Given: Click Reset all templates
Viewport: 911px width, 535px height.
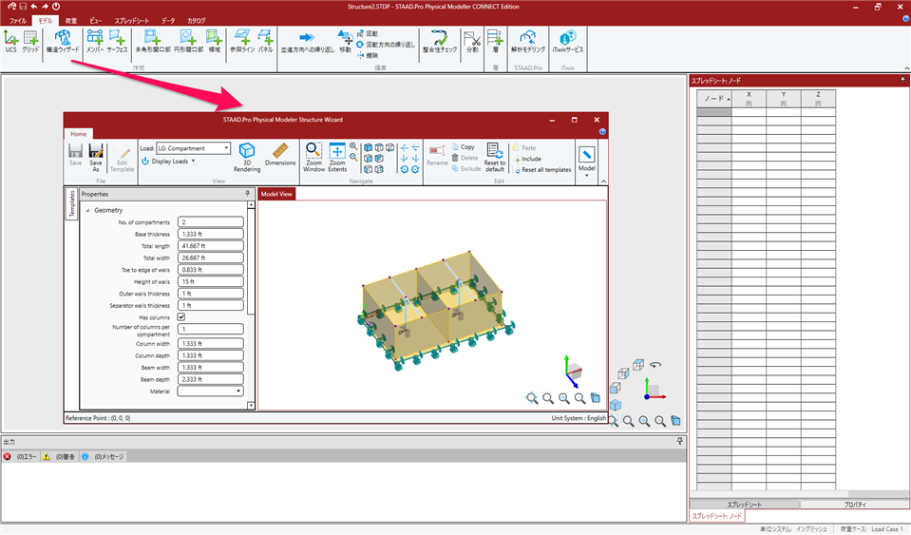Looking at the screenshot, I should click(542, 169).
